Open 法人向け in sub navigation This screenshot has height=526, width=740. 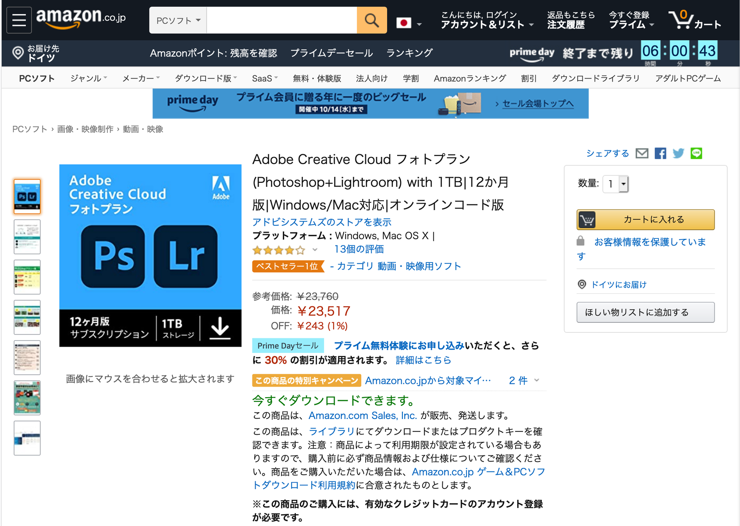[372, 78]
